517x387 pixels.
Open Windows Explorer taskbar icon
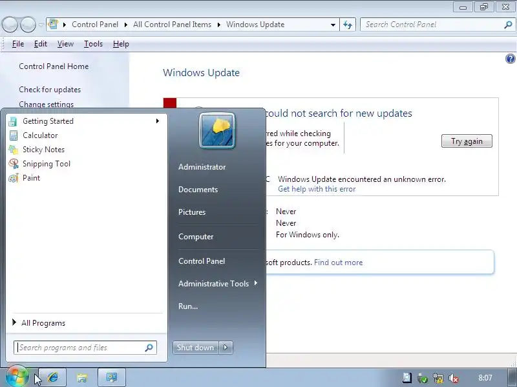(82, 377)
